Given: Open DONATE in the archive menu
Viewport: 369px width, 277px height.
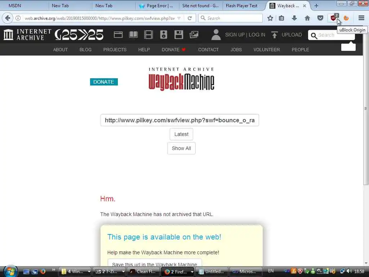Looking at the screenshot, I should pyautogui.click(x=173, y=50).
